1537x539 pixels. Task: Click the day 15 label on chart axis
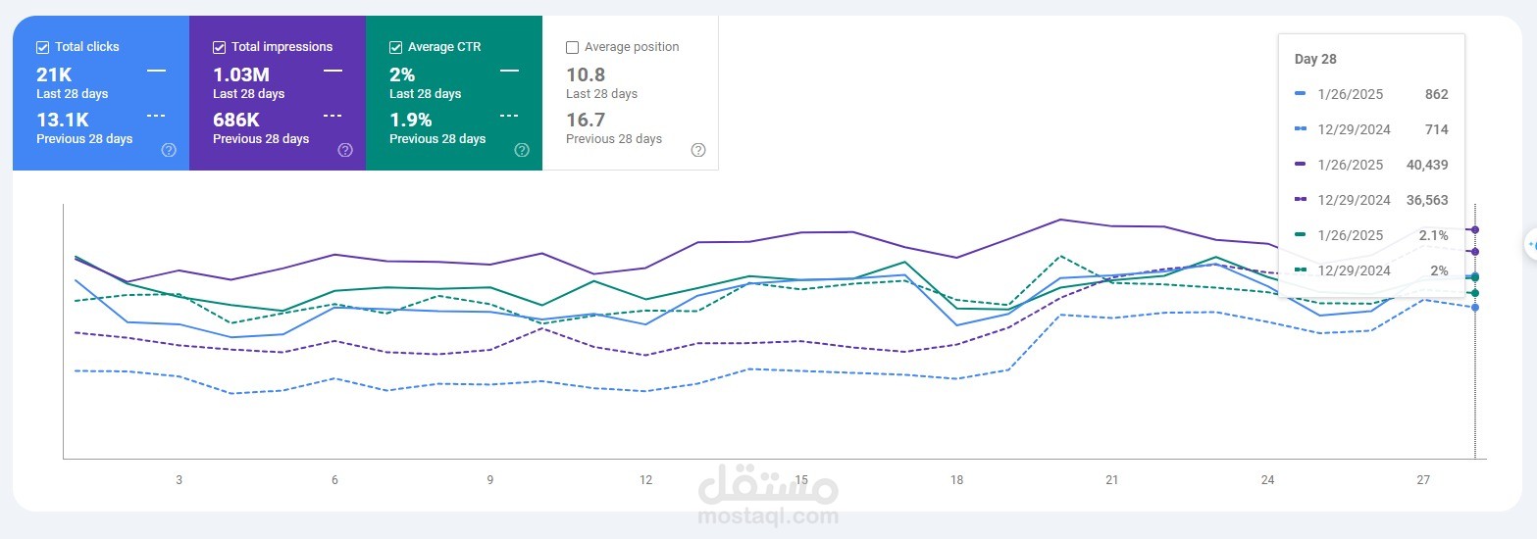coord(801,479)
